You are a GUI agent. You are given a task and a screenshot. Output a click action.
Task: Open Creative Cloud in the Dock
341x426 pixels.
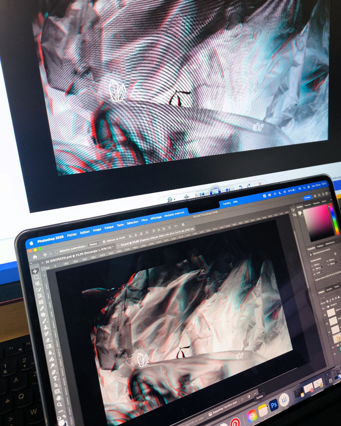[252, 416]
